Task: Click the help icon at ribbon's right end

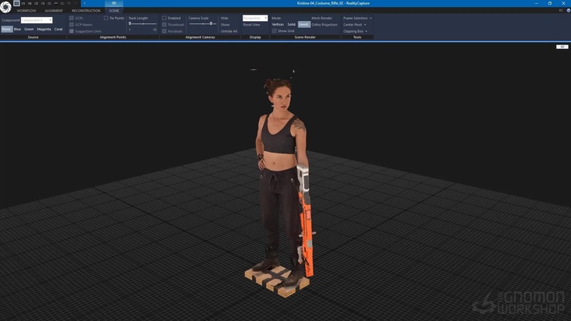Action: point(568,11)
